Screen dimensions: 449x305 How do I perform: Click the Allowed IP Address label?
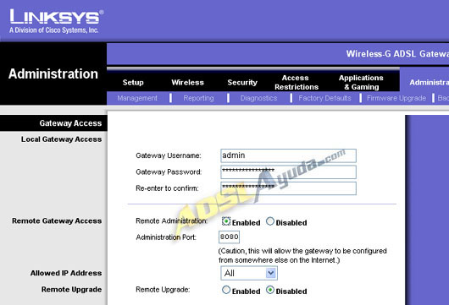coord(66,273)
